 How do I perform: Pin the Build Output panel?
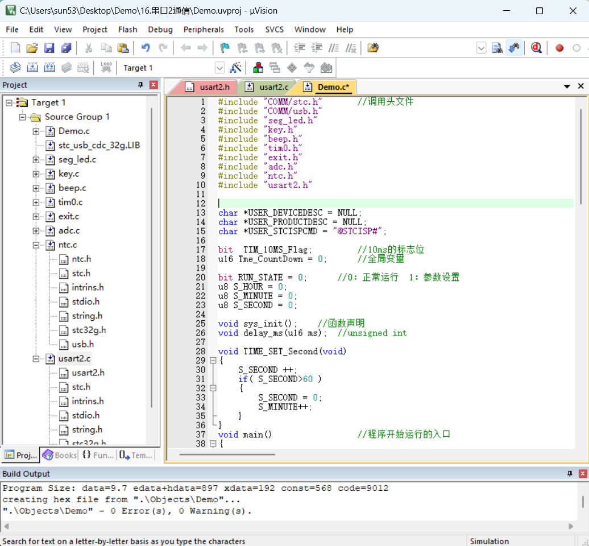[570, 473]
